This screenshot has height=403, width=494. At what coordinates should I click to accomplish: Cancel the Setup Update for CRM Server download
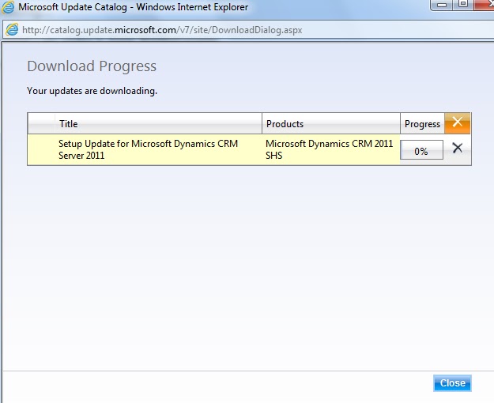point(457,148)
